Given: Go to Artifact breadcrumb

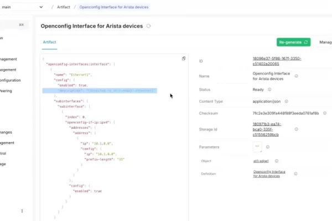Looking at the screenshot, I should [63, 7].
